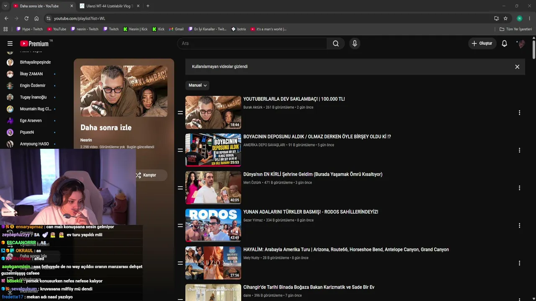This screenshot has width=536, height=301.
Task: Play the 18:44 SAKLAMBAÇ video thumbnail
Action: pyautogui.click(x=213, y=112)
